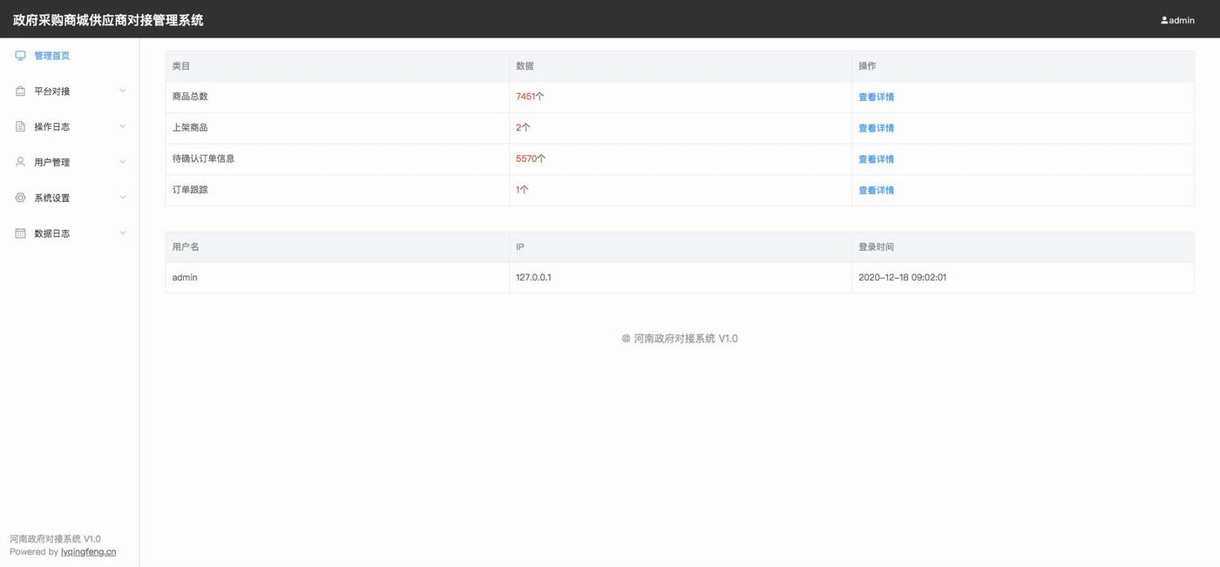Expand the 系统设置 submenu chevron
This screenshot has width=1220, height=567.
click(122, 198)
